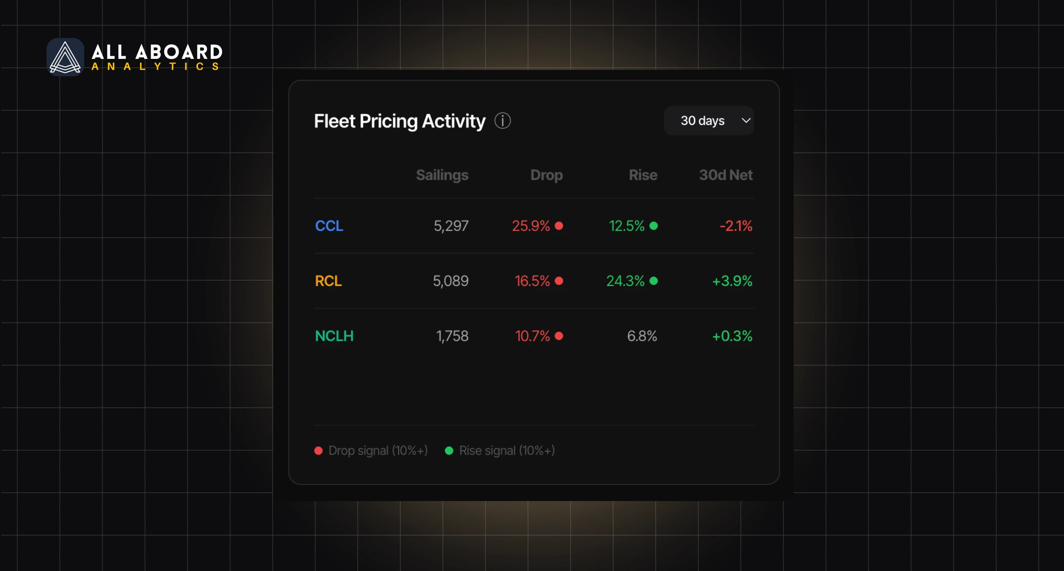Click NCLH's +0.3% 30d net value
Screen dimensions: 1064x571
732,336
